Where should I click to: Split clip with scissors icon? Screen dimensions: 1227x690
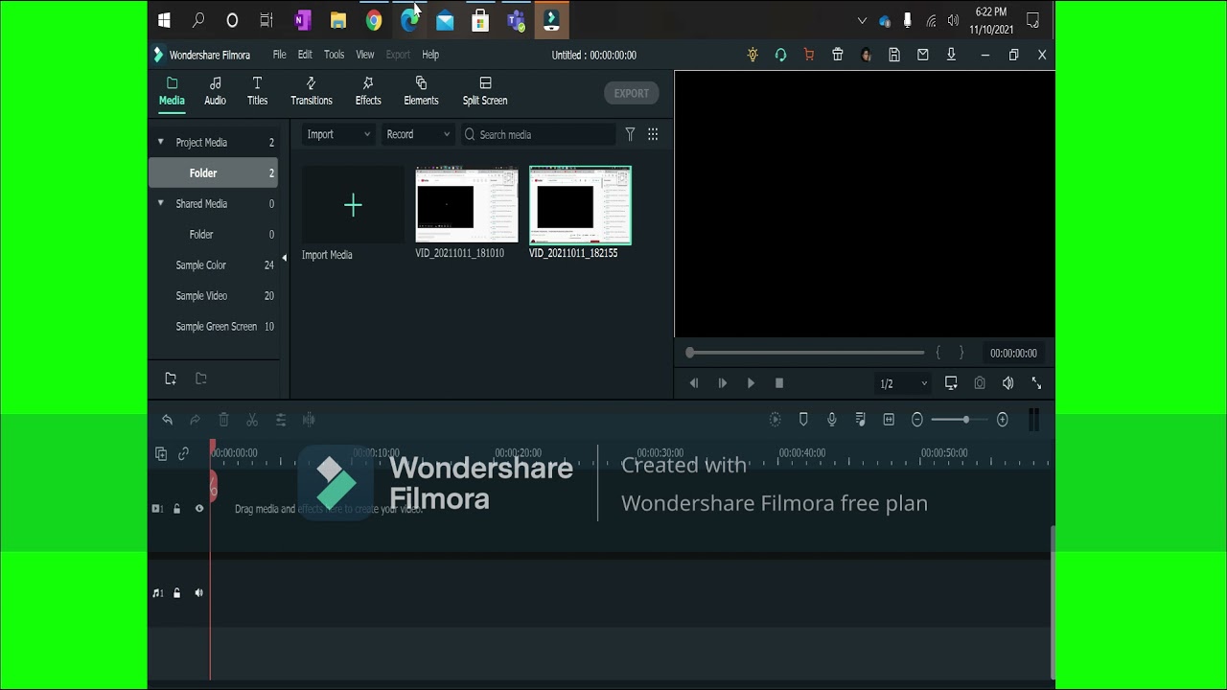pyautogui.click(x=252, y=420)
